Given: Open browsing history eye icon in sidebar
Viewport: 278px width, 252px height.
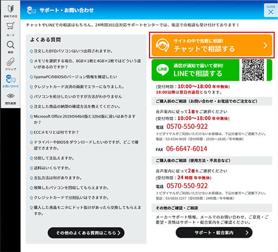Looking at the screenshot, I should (11, 98).
